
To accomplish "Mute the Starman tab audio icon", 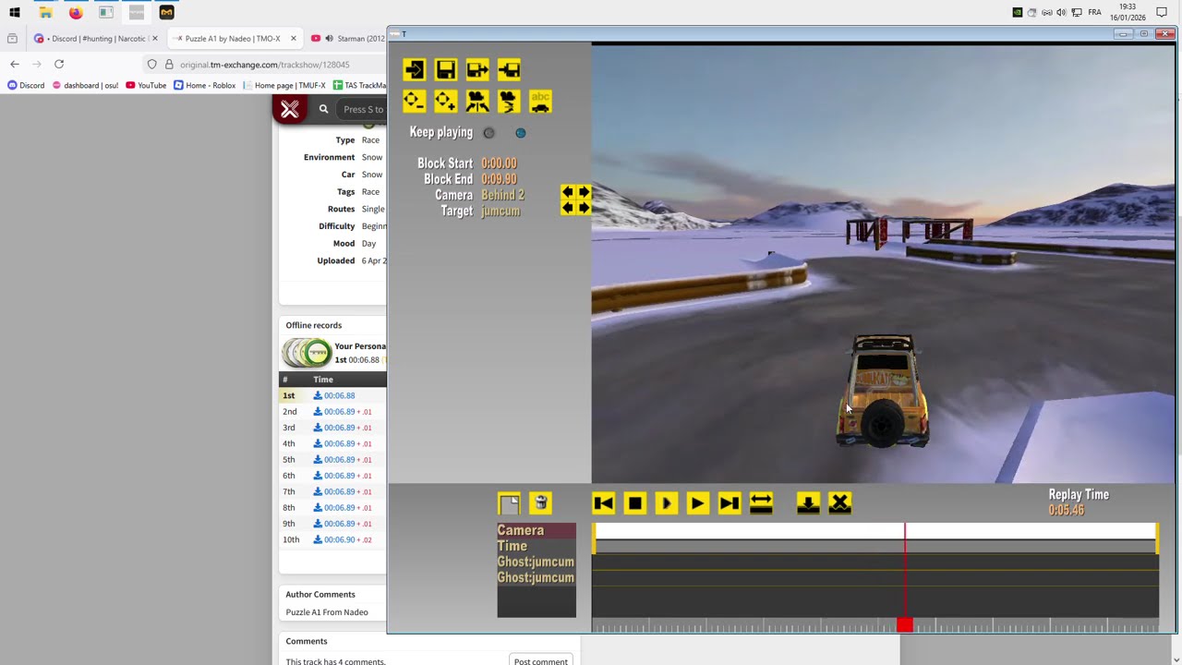I will tap(329, 39).
